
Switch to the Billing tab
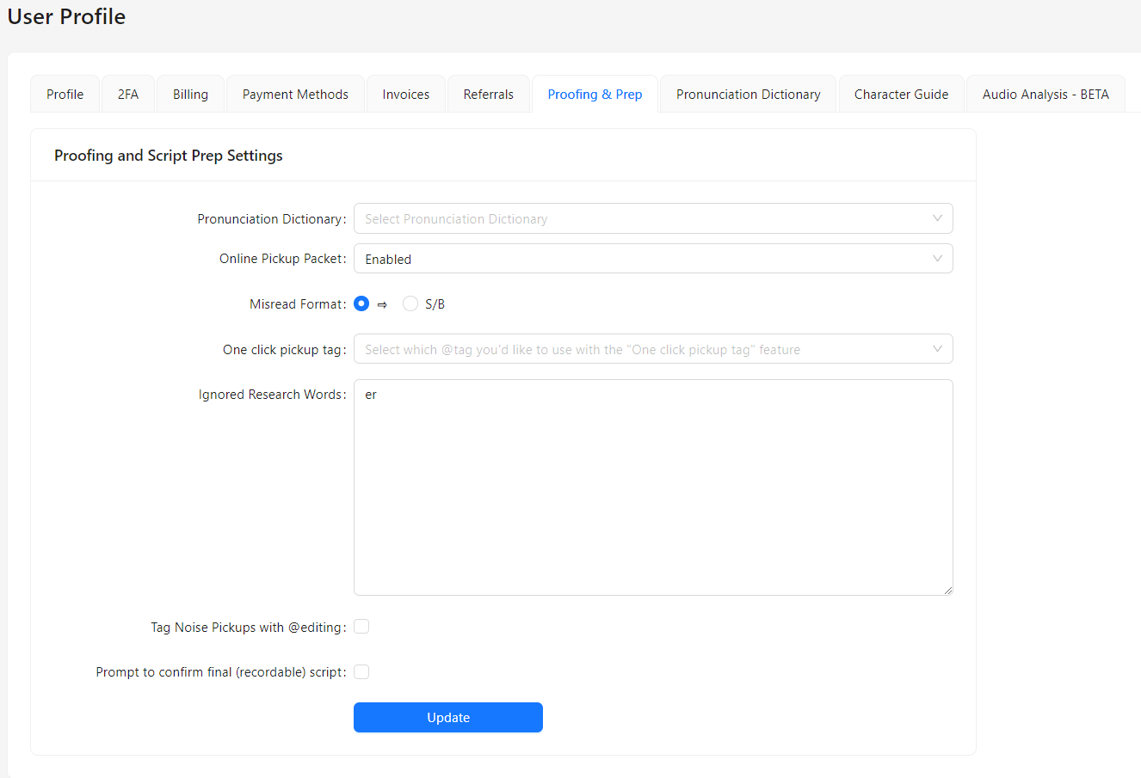coord(189,94)
